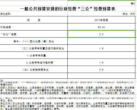Select the value cell '85.44'
The height and width of the screenshot is (110, 137).
pos(101,27)
